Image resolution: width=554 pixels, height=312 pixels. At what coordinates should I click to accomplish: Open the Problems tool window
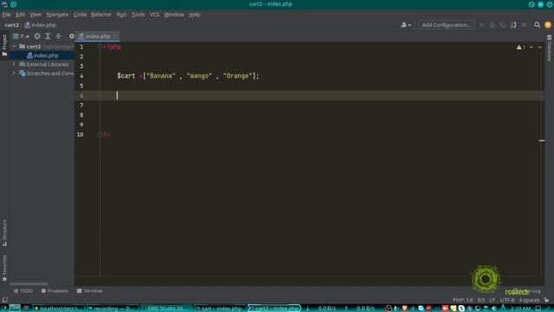point(55,291)
